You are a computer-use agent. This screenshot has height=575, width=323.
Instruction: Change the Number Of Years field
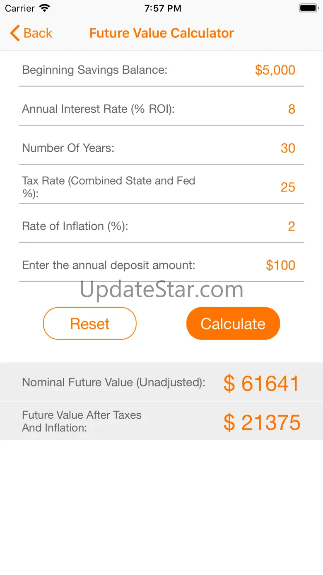(288, 148)
